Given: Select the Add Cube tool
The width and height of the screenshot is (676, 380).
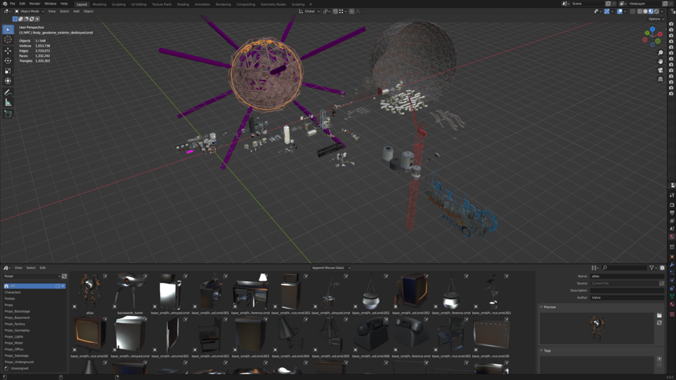Looking at the screenshot, I should (x=8, y=114).
